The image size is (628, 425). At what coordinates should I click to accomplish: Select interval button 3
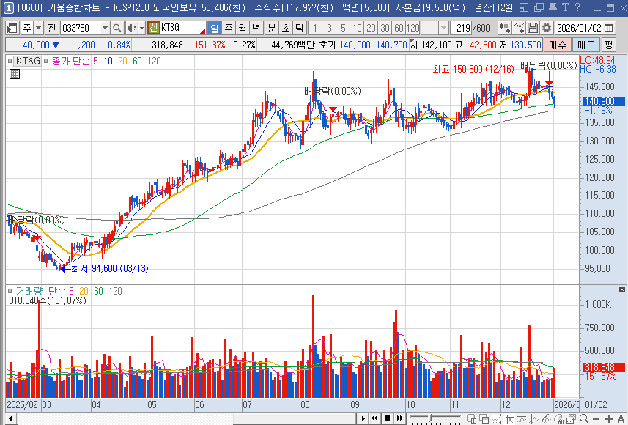tap(329, 28)
